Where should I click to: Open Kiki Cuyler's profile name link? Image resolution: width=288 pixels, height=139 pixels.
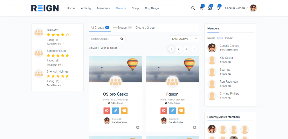226,58
